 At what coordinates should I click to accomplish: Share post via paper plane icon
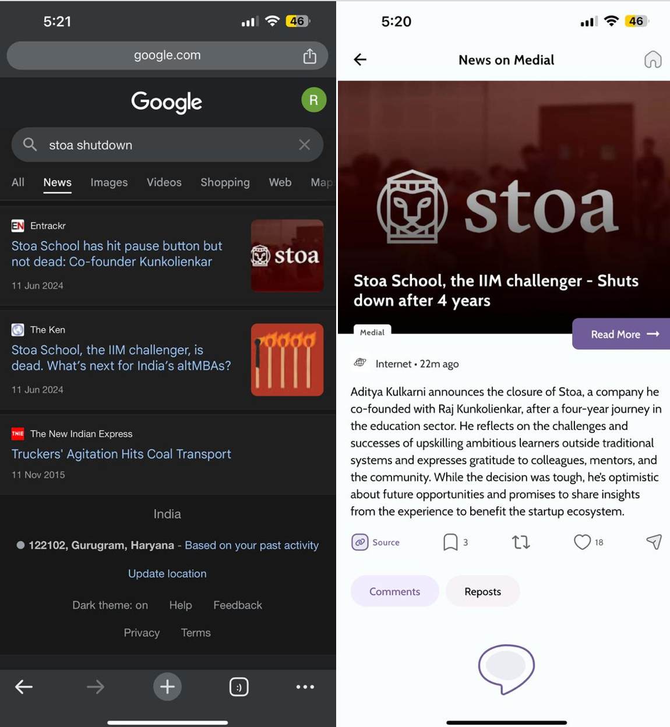point(654,542)
